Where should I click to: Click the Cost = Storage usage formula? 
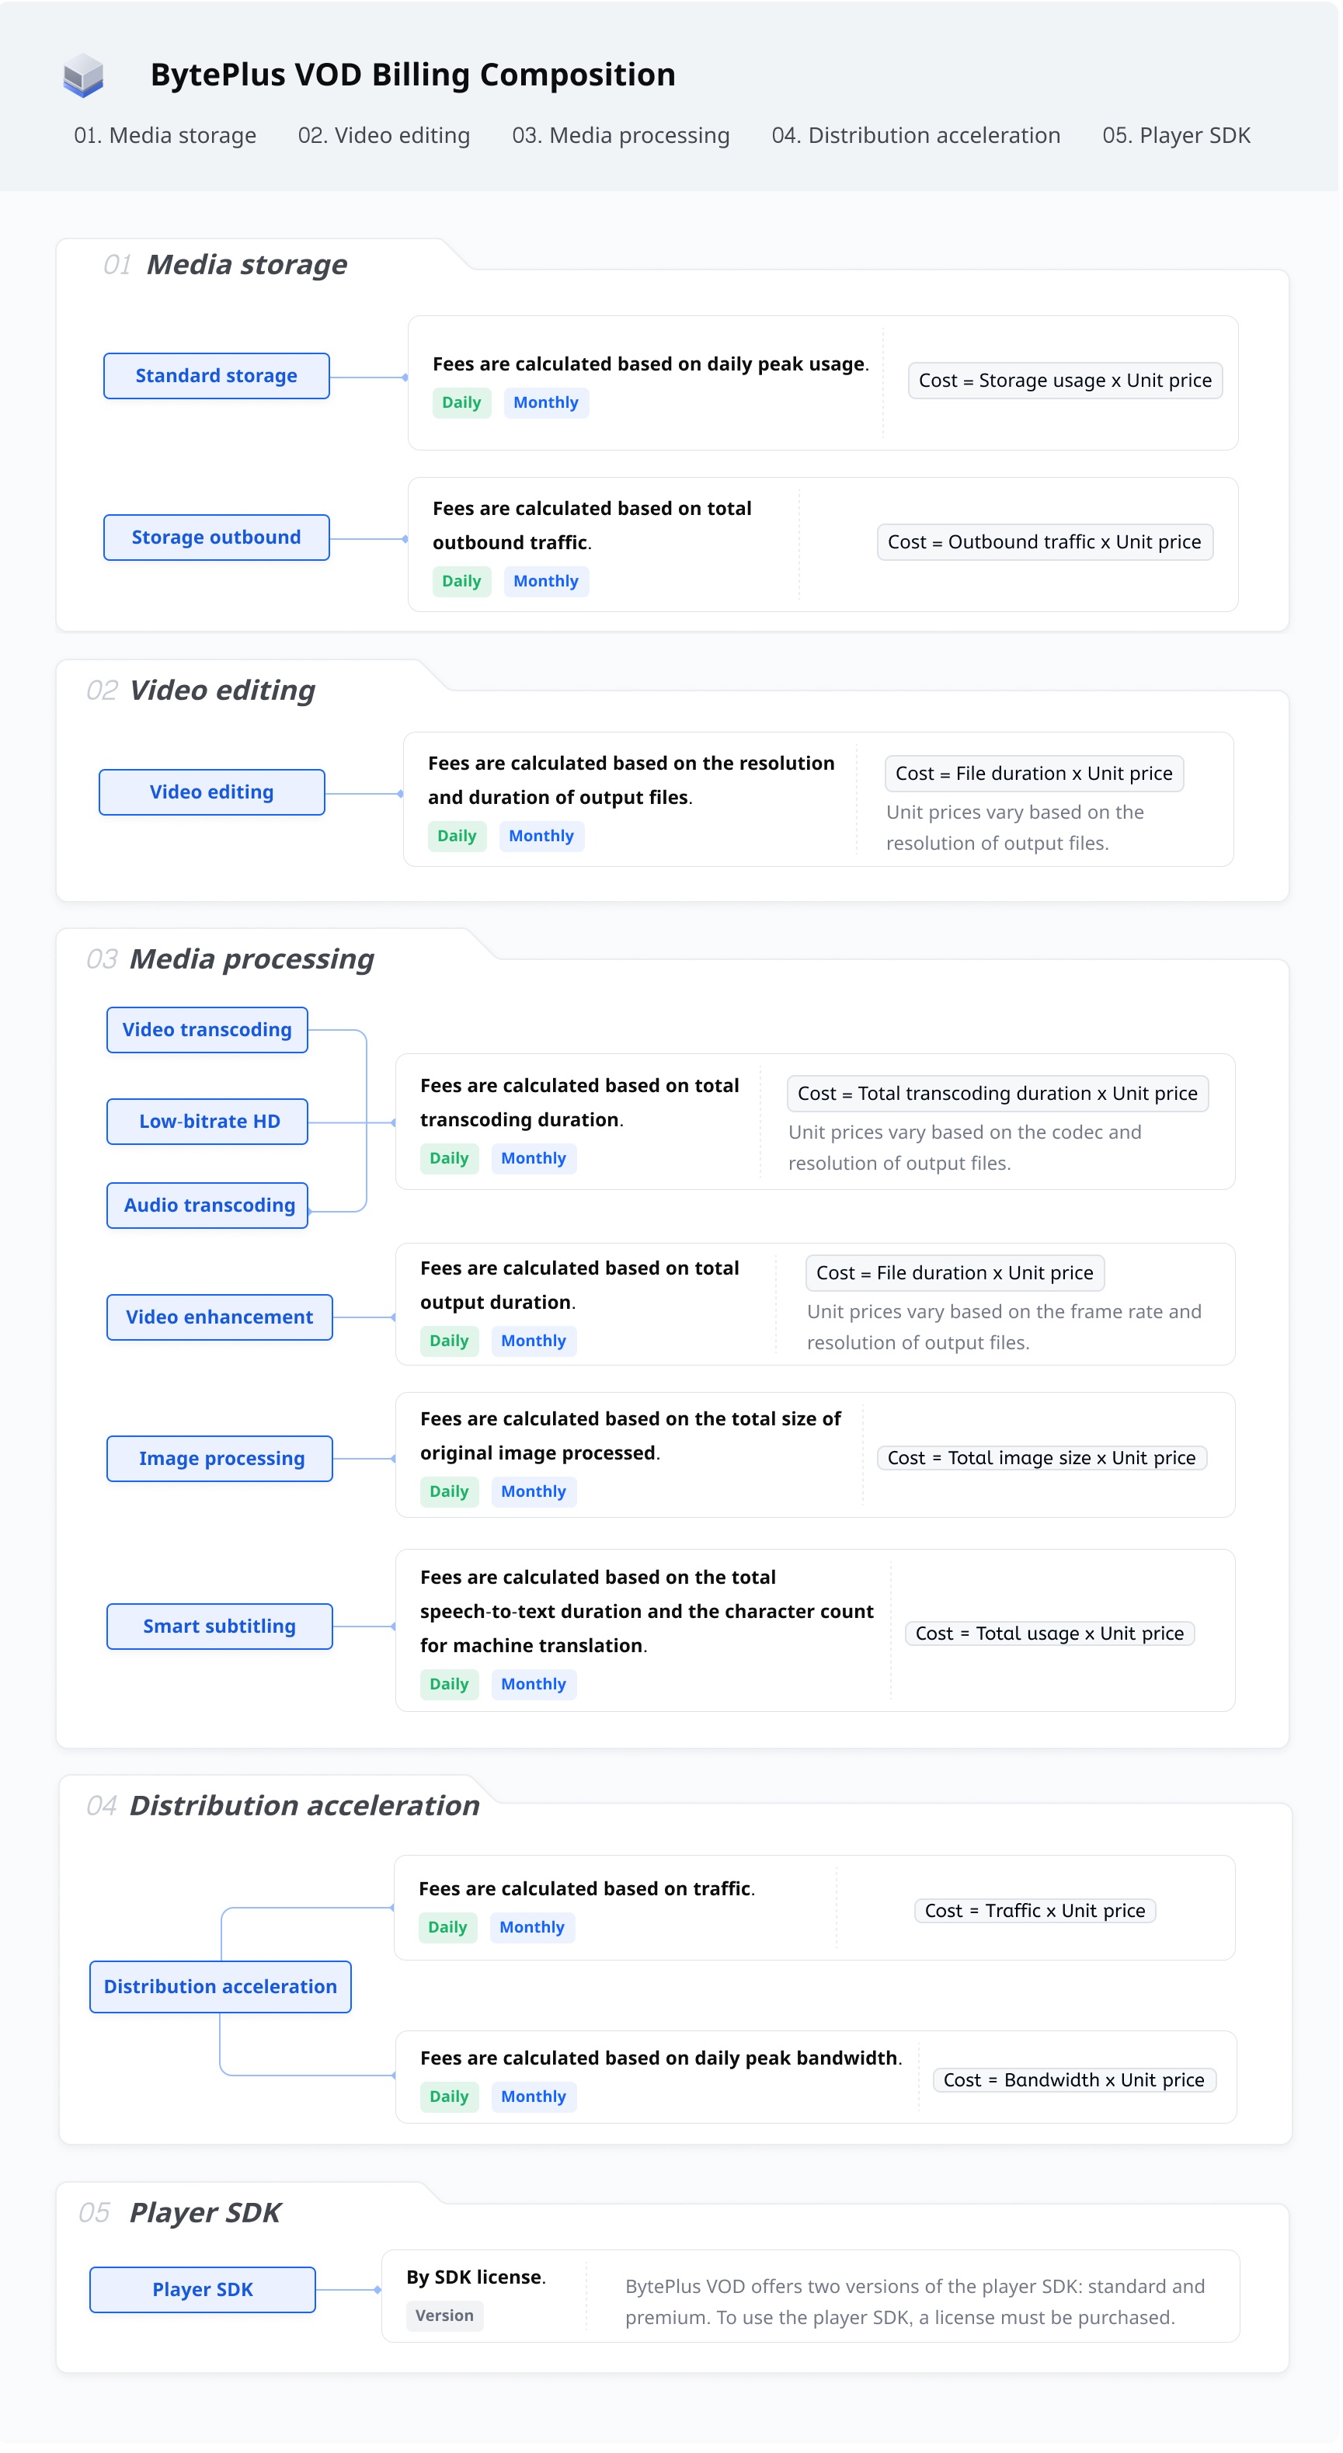tap(1064, 381)
